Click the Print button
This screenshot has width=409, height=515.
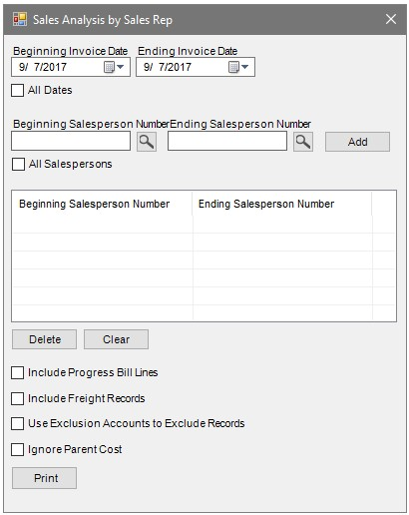44,478
